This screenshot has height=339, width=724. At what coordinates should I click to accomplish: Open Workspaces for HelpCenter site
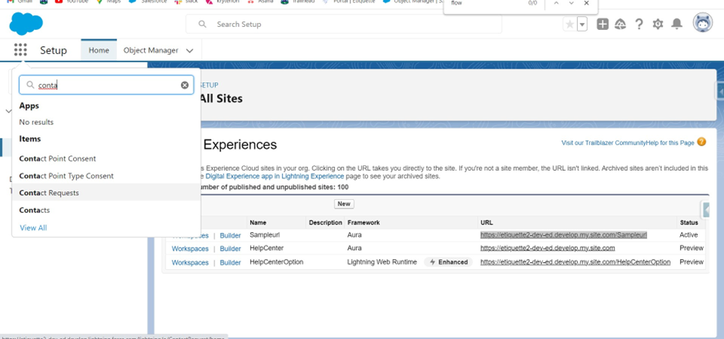point(189,249)
